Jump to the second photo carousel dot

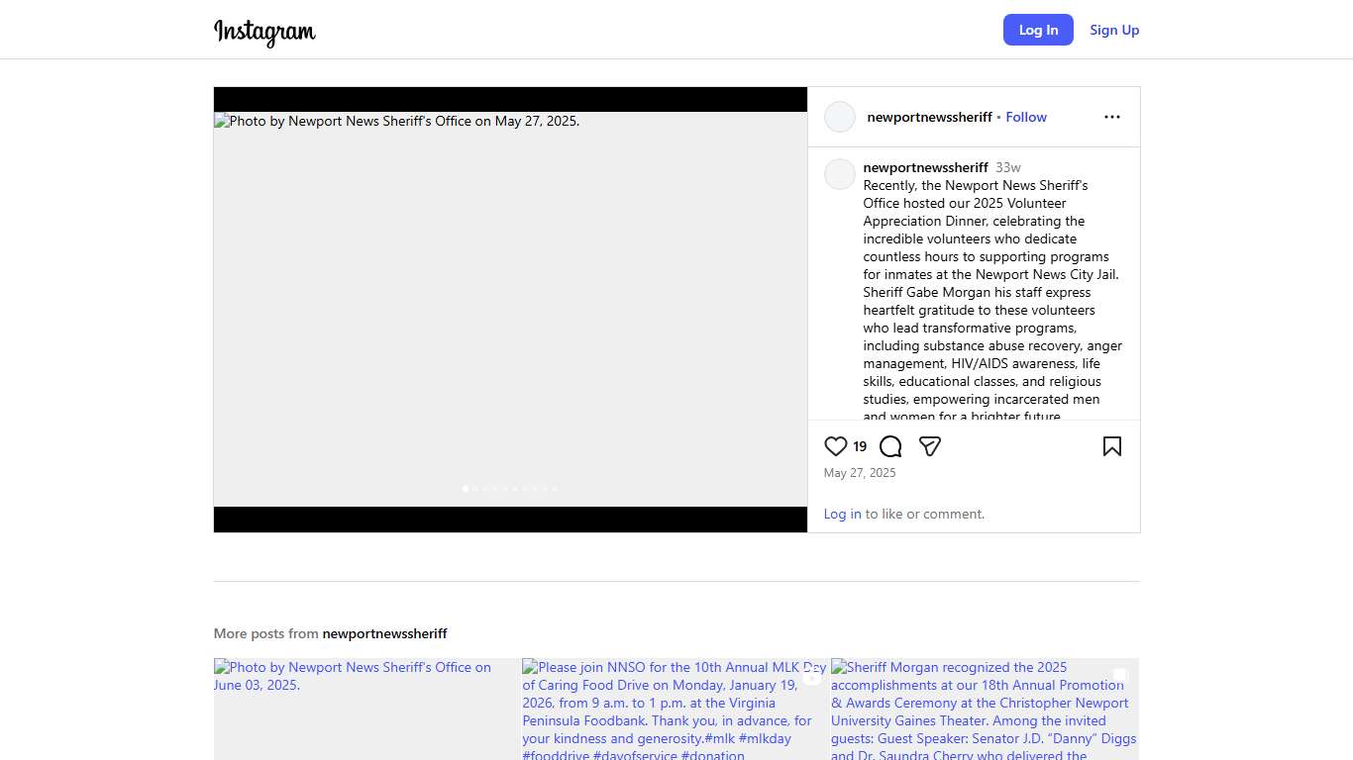[x=475, y=489]
